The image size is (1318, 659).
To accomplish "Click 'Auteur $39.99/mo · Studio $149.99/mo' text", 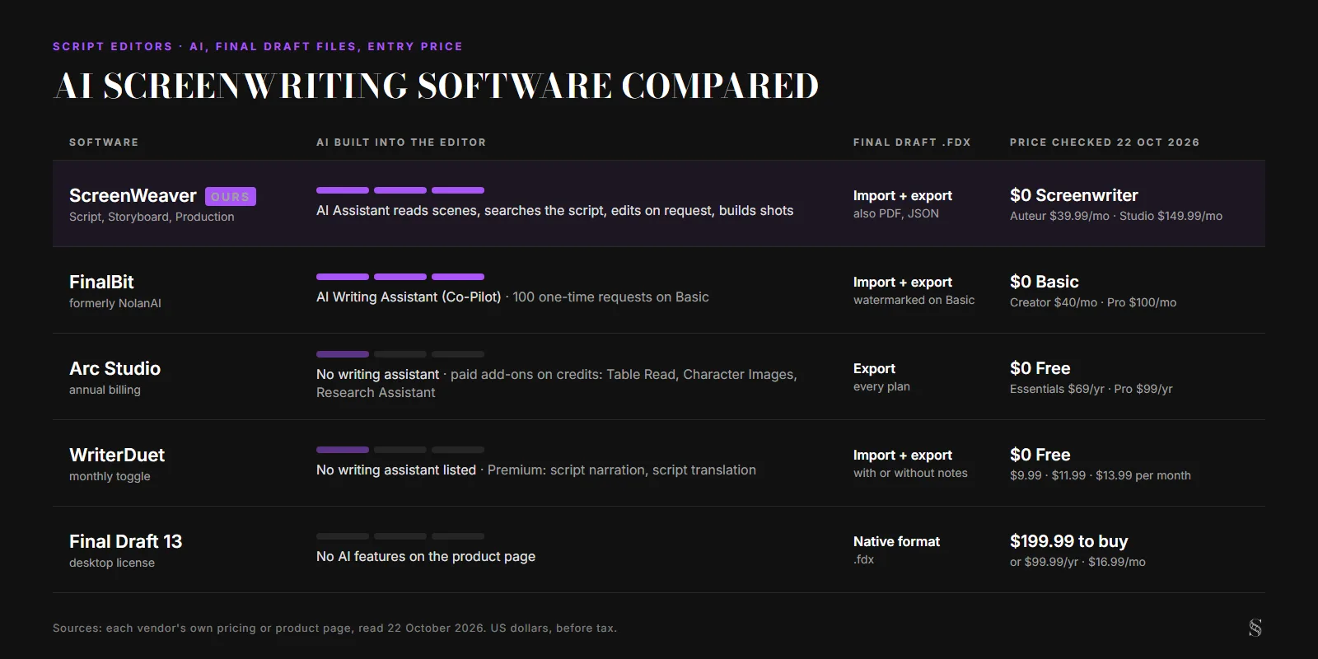I will tap(1116, 216).
